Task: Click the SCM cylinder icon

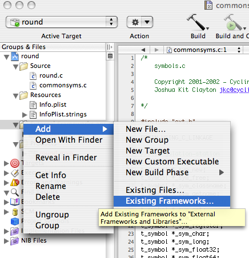Action: pos(15,212)
